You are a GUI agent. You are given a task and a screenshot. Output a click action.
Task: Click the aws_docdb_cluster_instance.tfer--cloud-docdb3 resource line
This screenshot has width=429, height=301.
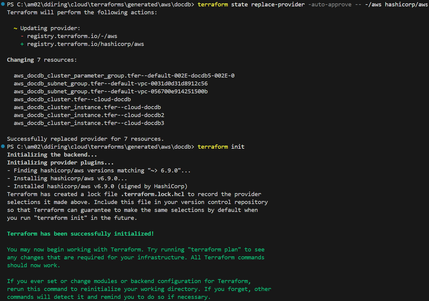(x=89, y=123)
